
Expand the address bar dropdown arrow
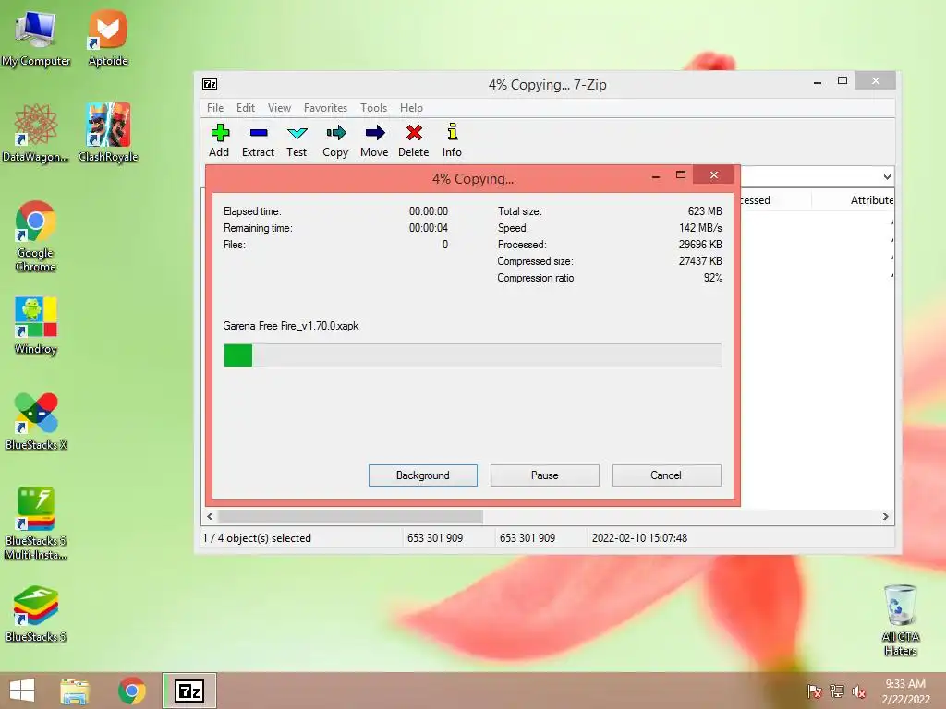pos(887,176)
